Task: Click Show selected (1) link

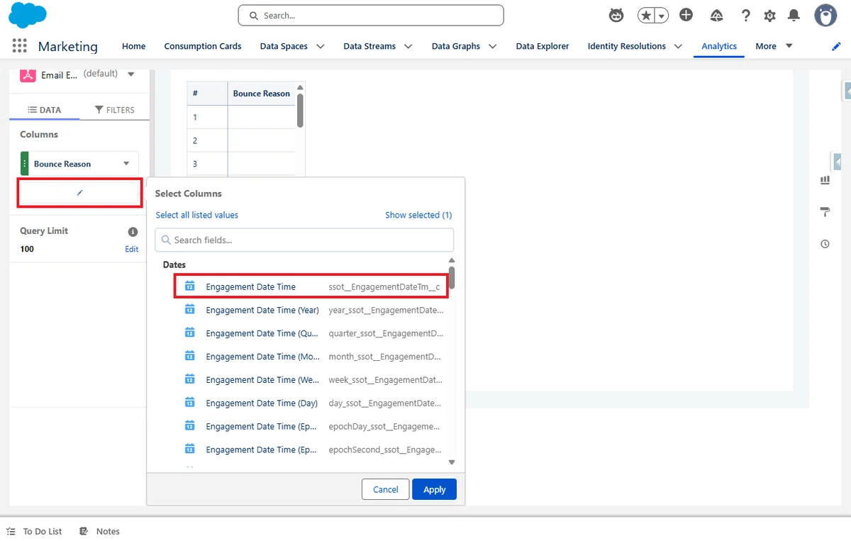Action: pyautogui.click(x=418, y=215)
